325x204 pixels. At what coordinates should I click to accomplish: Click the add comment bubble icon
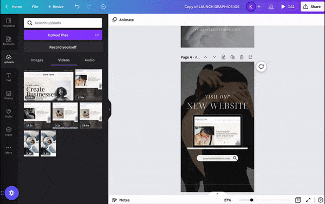(x=261, y=67)
